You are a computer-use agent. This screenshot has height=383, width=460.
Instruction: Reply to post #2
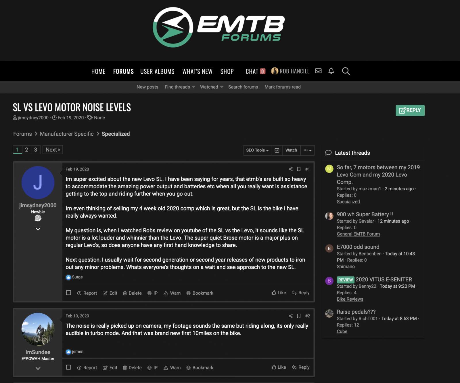pyautogui.click(x=301, y=367)
